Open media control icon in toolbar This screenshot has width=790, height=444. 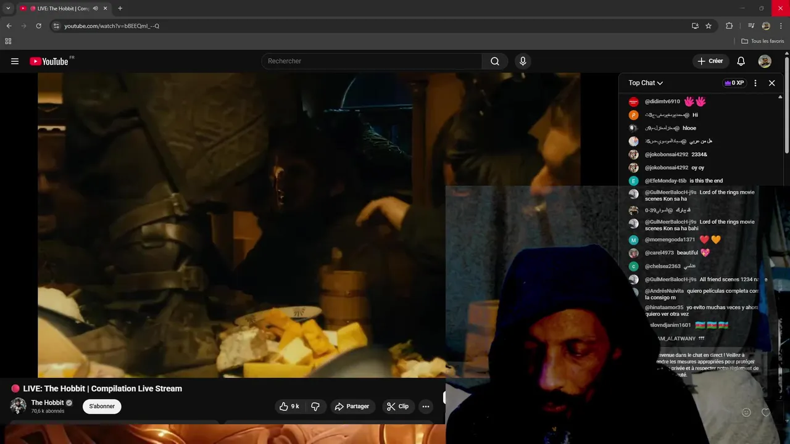751,26
